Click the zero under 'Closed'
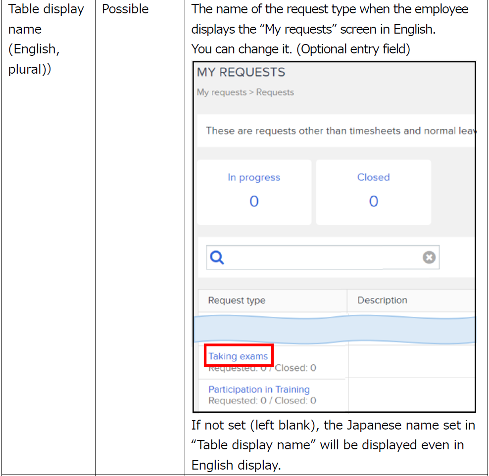Image resolution: width=489 pixels, height=476 pixels. pyautogui.click(x=373, y=201)
